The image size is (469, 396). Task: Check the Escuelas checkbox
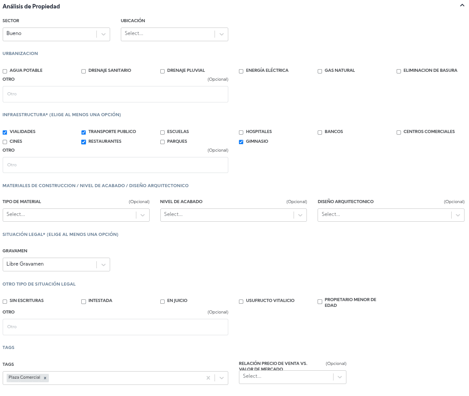[x=163, y=132]
